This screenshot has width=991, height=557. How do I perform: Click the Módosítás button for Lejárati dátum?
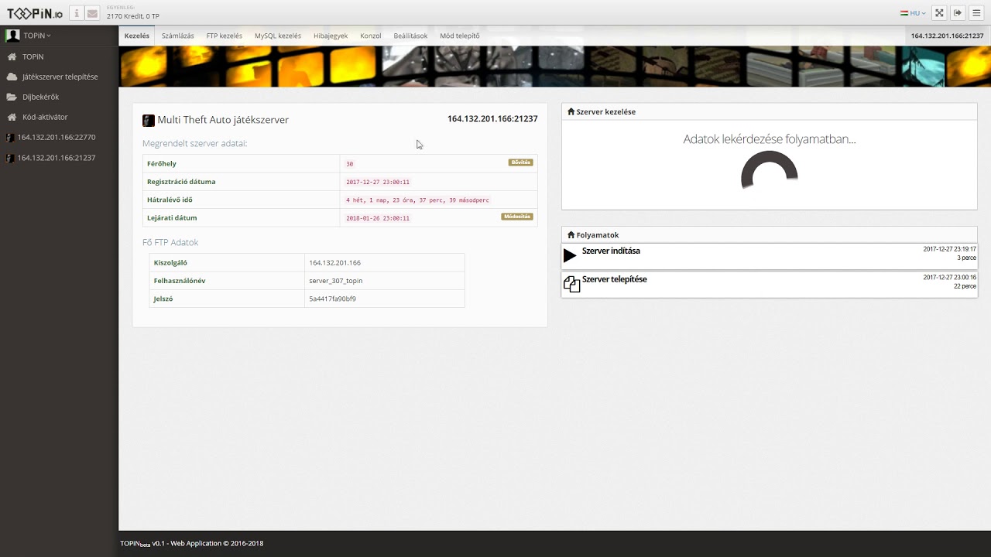[x=518, y=217]
